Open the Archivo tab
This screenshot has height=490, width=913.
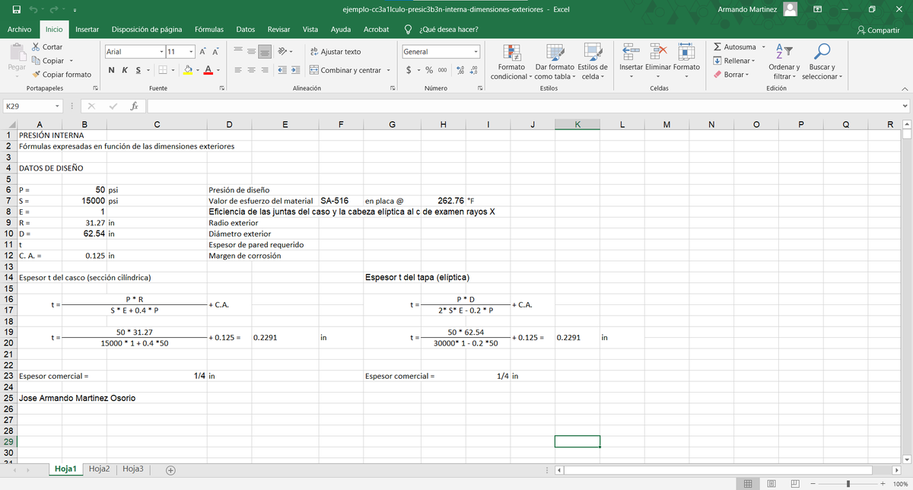click(x=19, y=30)
